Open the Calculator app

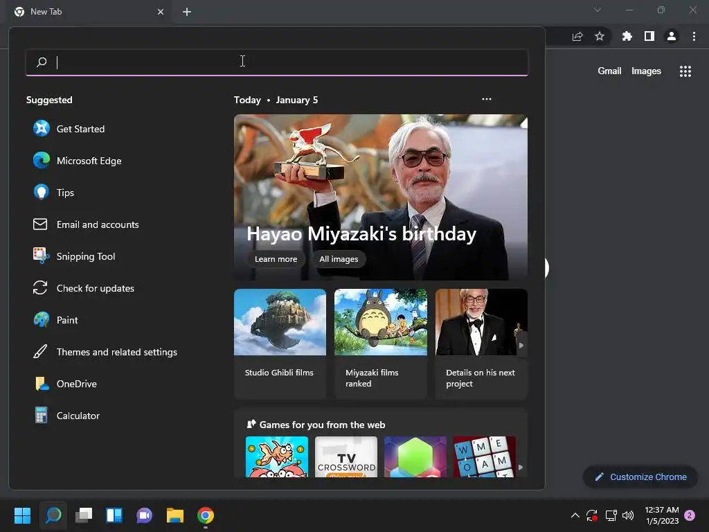tap(66, 416)
